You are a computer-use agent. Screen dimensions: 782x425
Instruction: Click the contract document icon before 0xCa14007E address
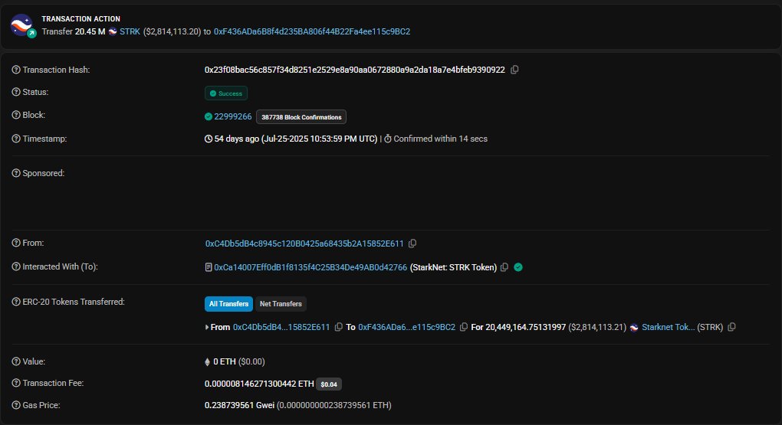click(209, 267)
